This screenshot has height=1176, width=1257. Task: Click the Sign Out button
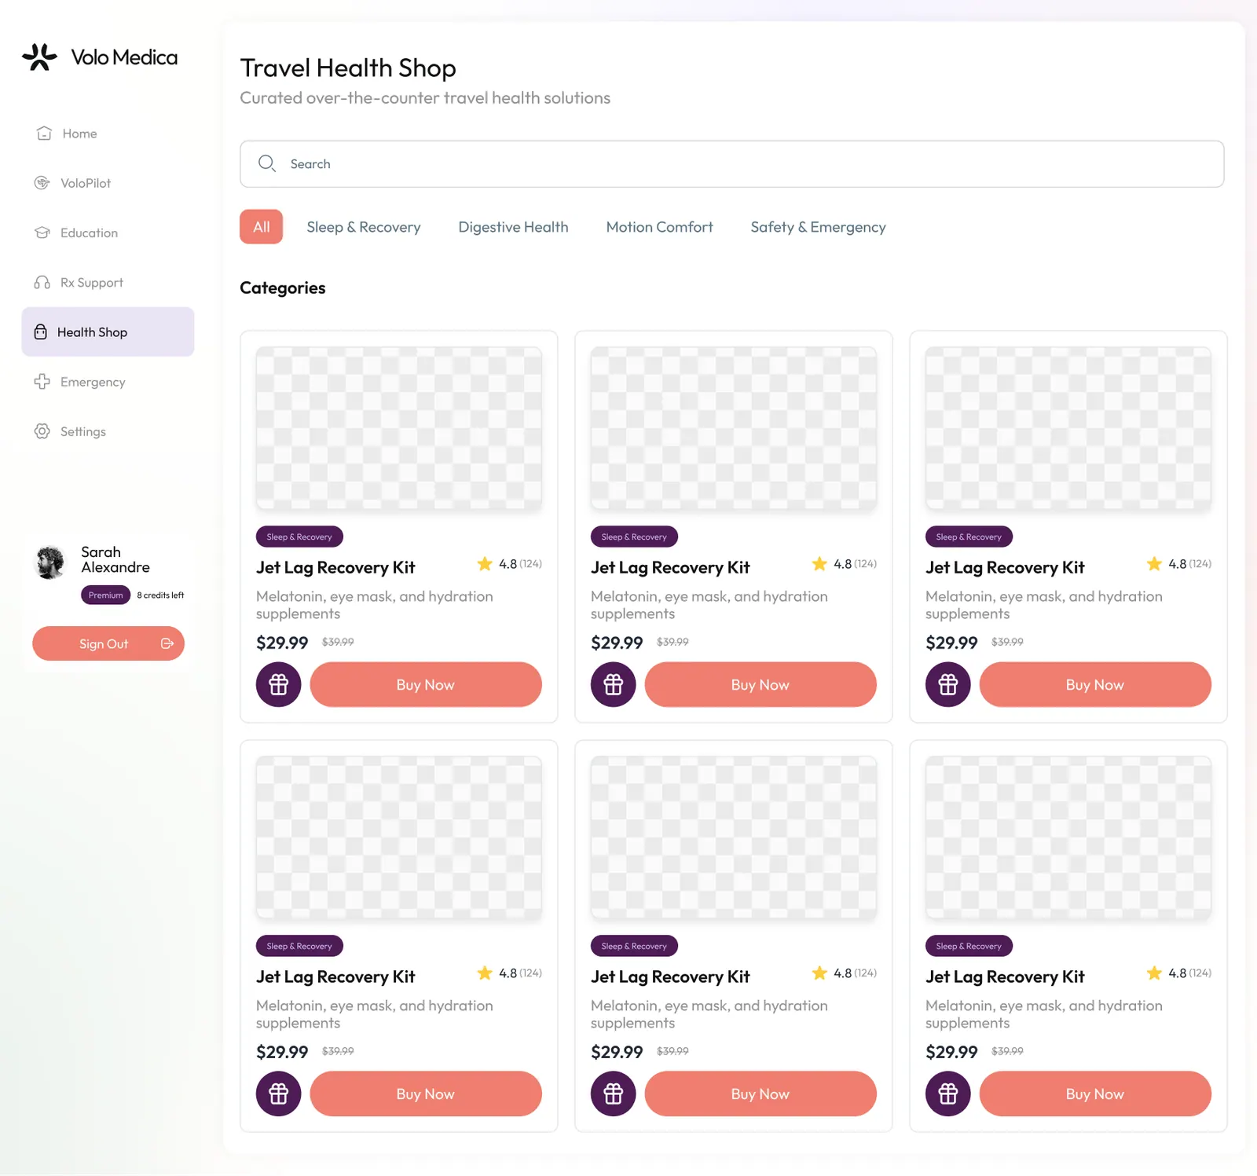[108, 643]
